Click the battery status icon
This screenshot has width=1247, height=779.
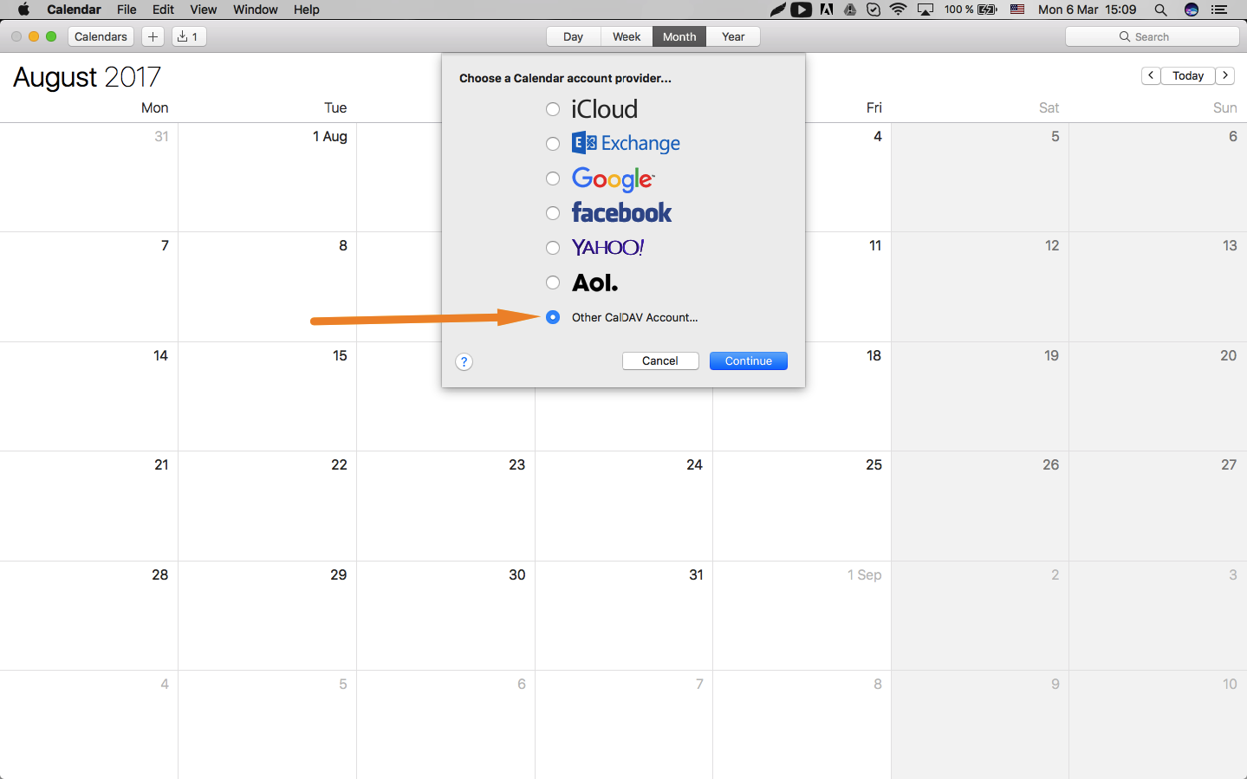click(x=988, y=10)
